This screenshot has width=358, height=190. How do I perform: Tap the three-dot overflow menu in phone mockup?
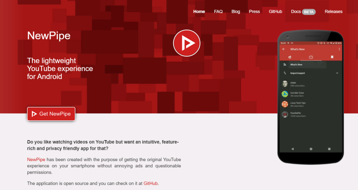(339, 49)
